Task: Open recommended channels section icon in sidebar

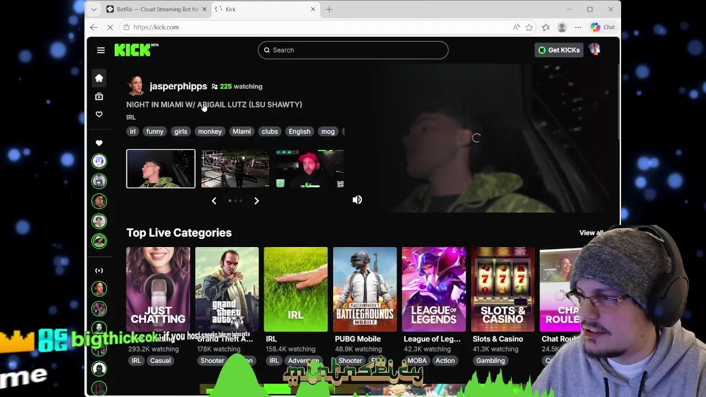Action: click(99, 271)
